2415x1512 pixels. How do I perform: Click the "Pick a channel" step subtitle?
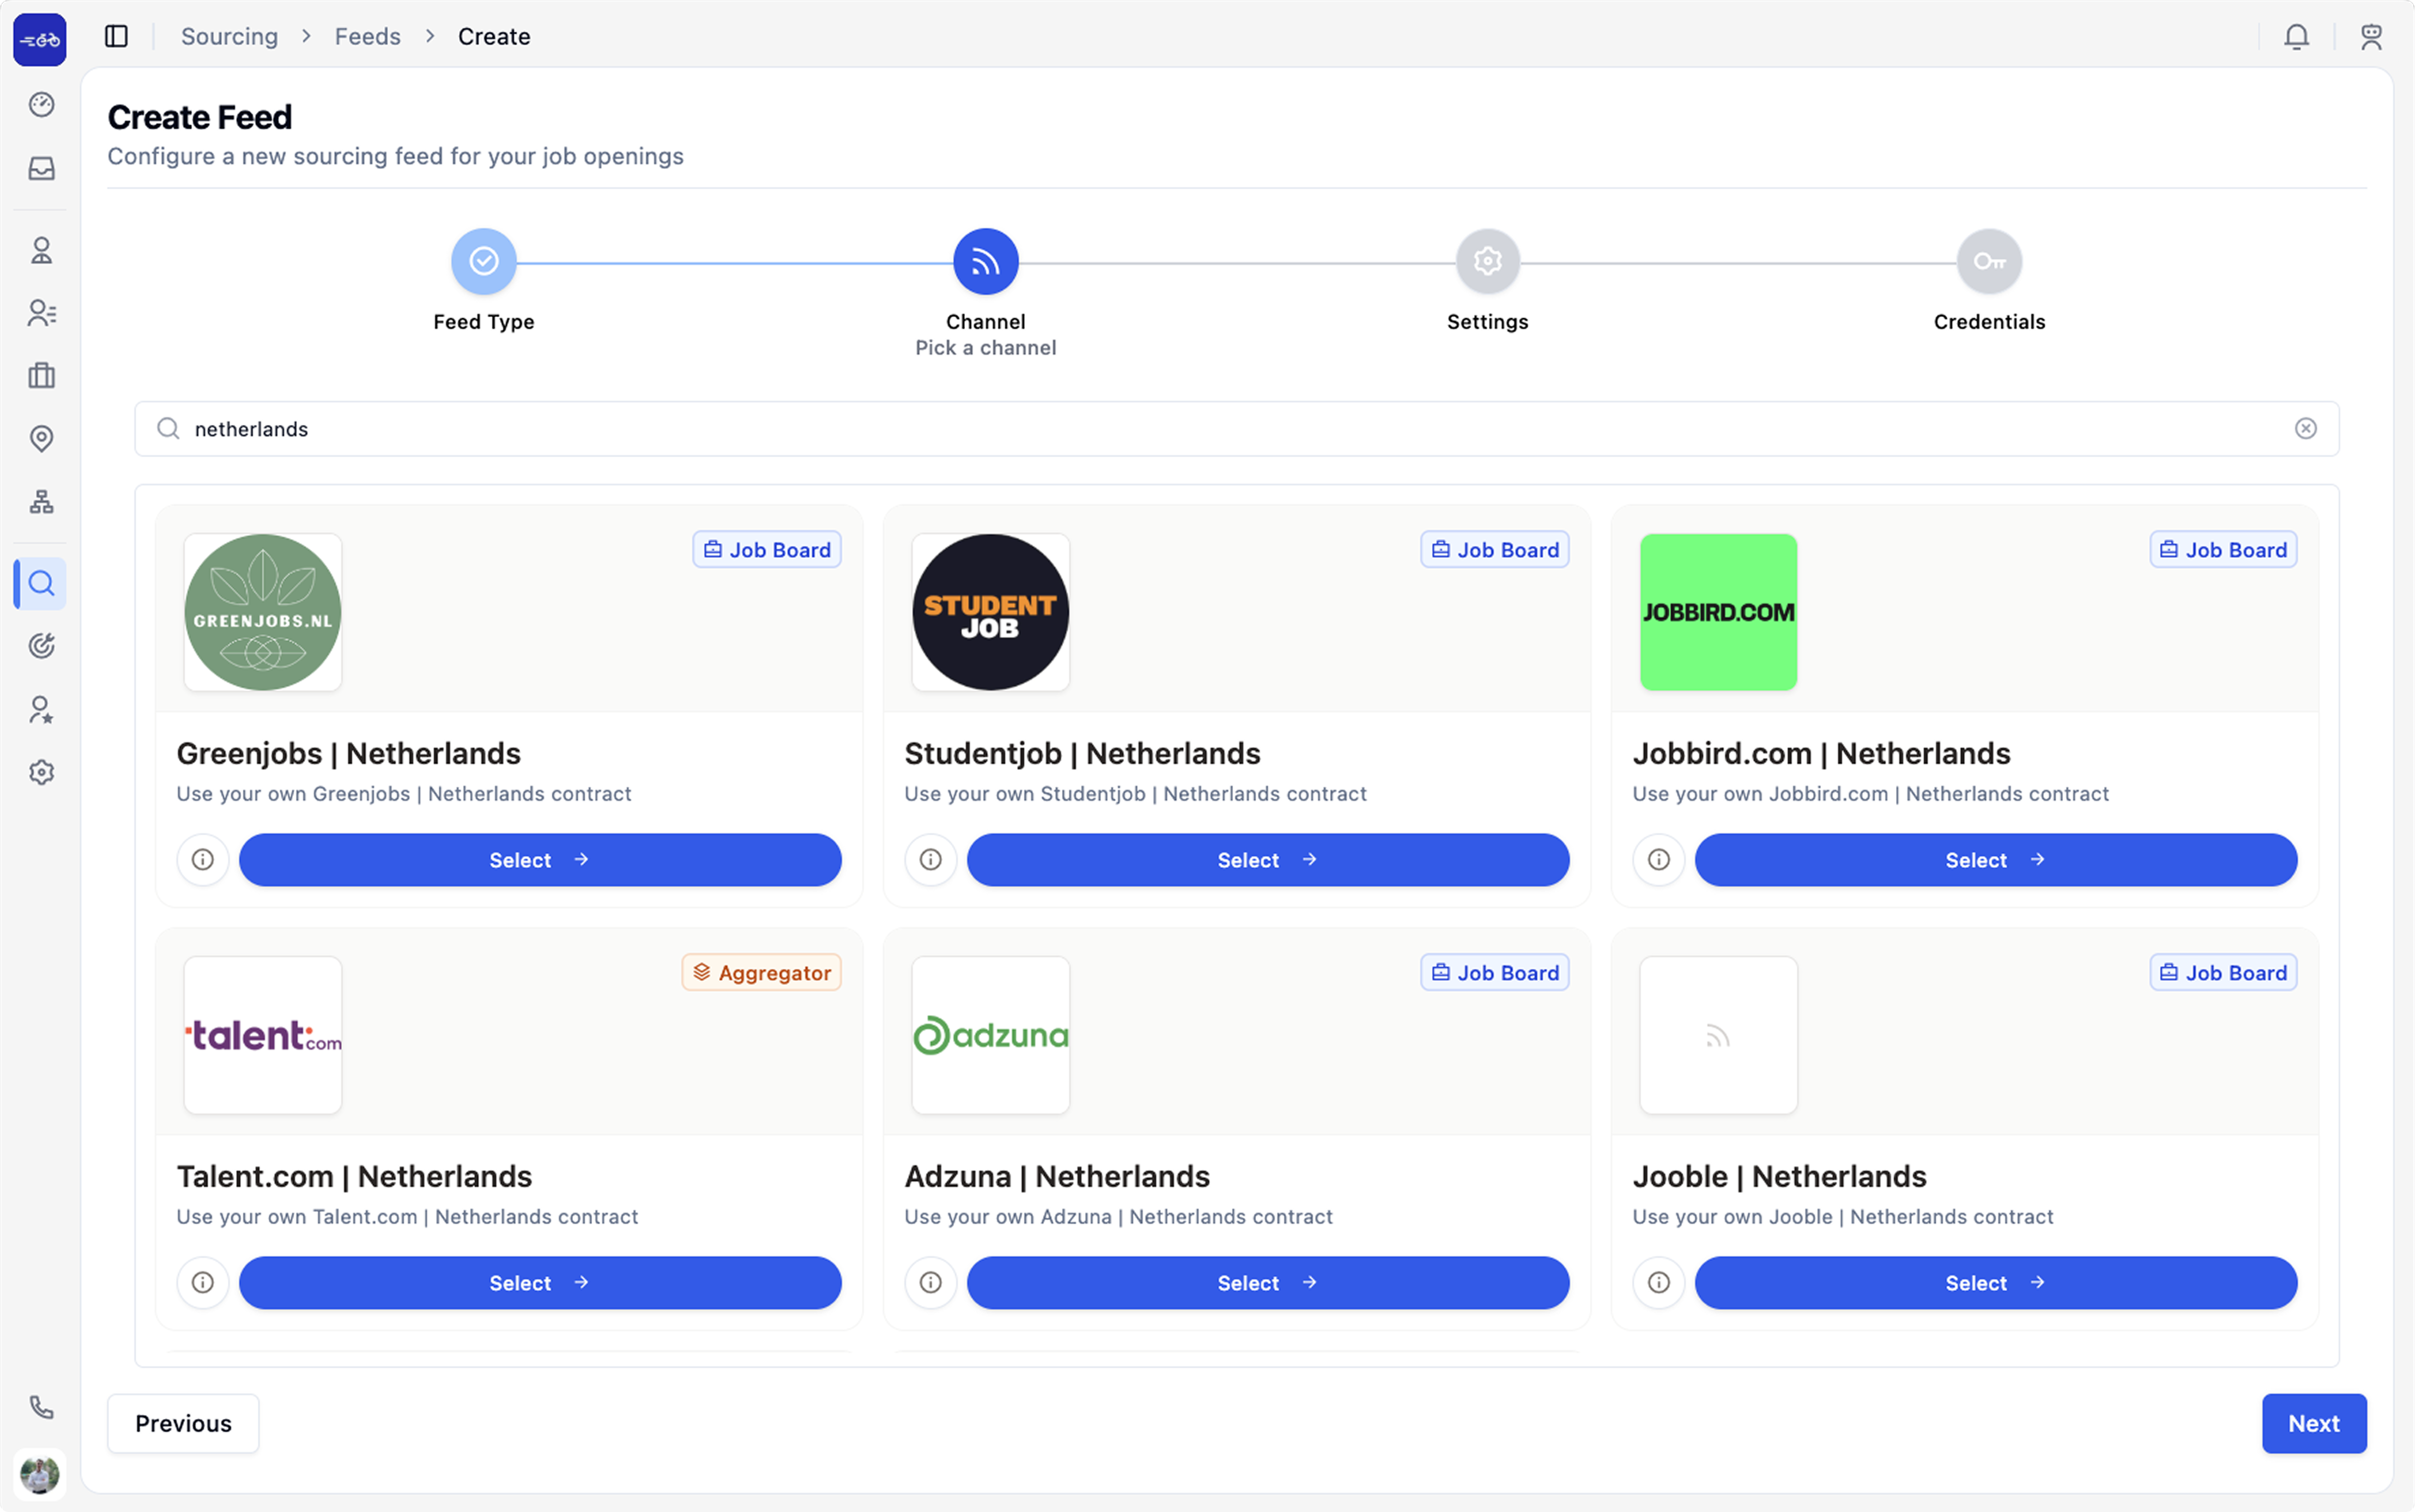click(x=986, y=348)
